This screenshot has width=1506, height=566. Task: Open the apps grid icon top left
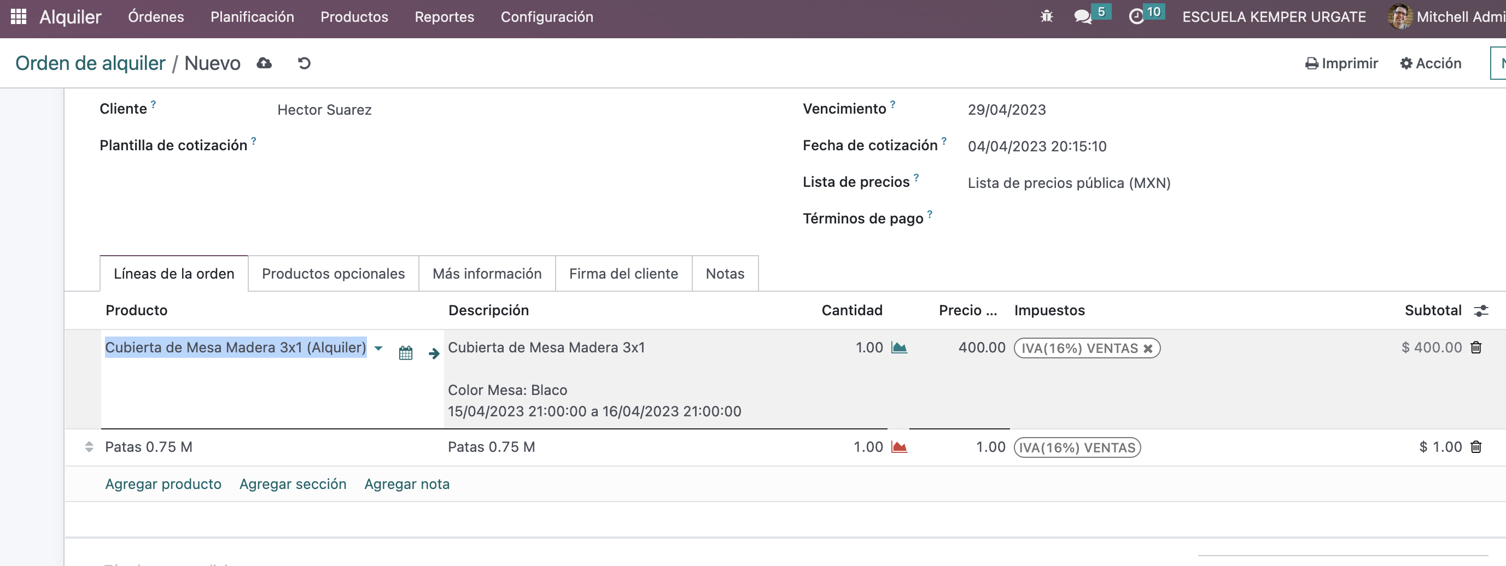coord(17,16)
